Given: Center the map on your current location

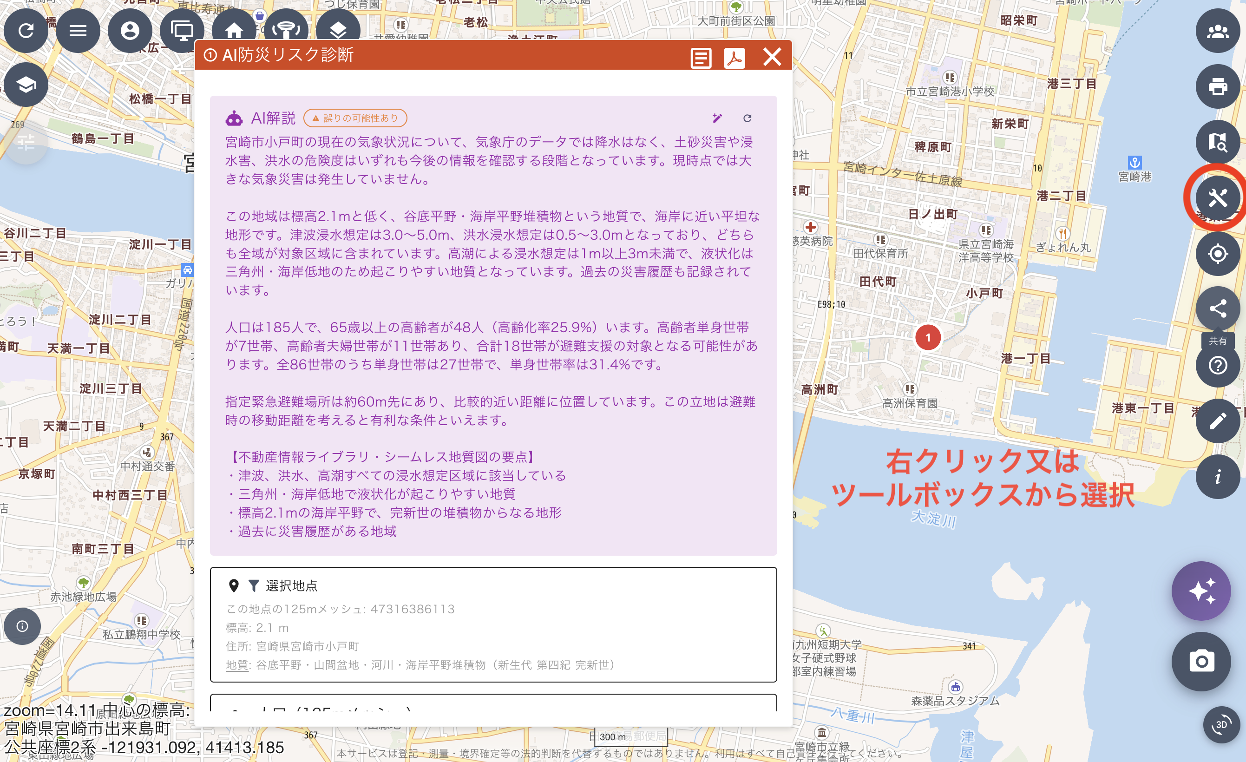Looking at the screenshot, I should [1217, 254].
